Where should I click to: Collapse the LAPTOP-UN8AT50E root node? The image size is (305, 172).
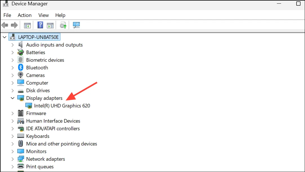point(5,37)
